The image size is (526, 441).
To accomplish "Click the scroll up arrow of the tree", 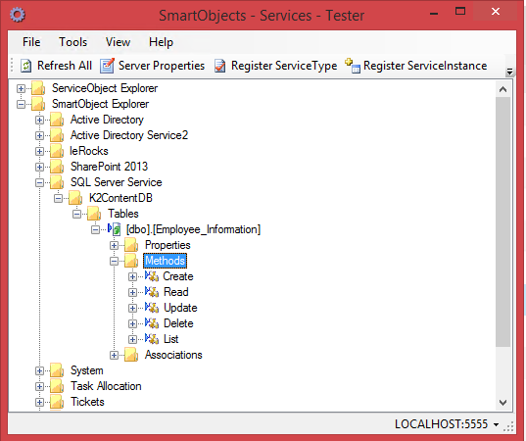I will point(502,89).
